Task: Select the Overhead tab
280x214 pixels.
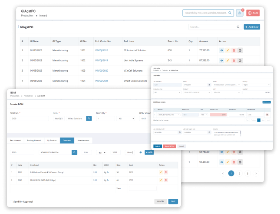Action: coord(67,140)
